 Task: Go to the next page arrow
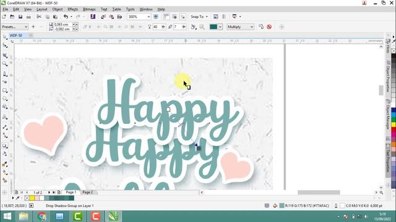pyautogui.click(x=49, y=192)
